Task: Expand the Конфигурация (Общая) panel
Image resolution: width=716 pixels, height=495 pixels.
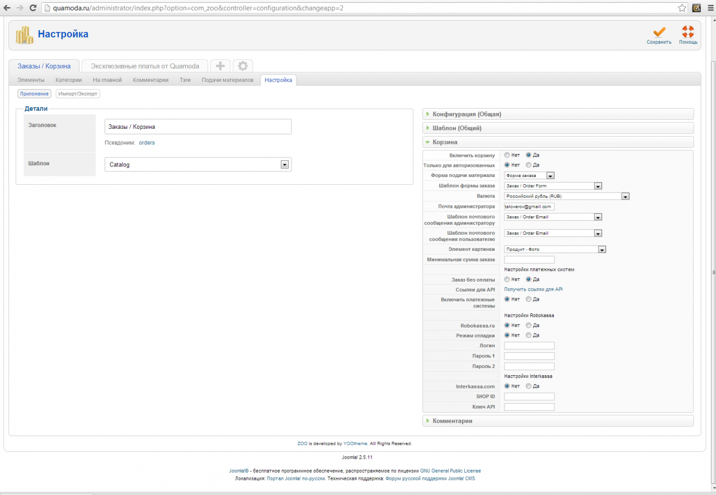Action: [x=467, y=114]
